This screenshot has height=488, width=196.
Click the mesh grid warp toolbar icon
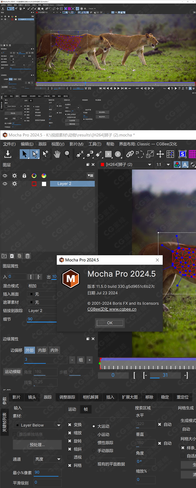coord(170,154)
